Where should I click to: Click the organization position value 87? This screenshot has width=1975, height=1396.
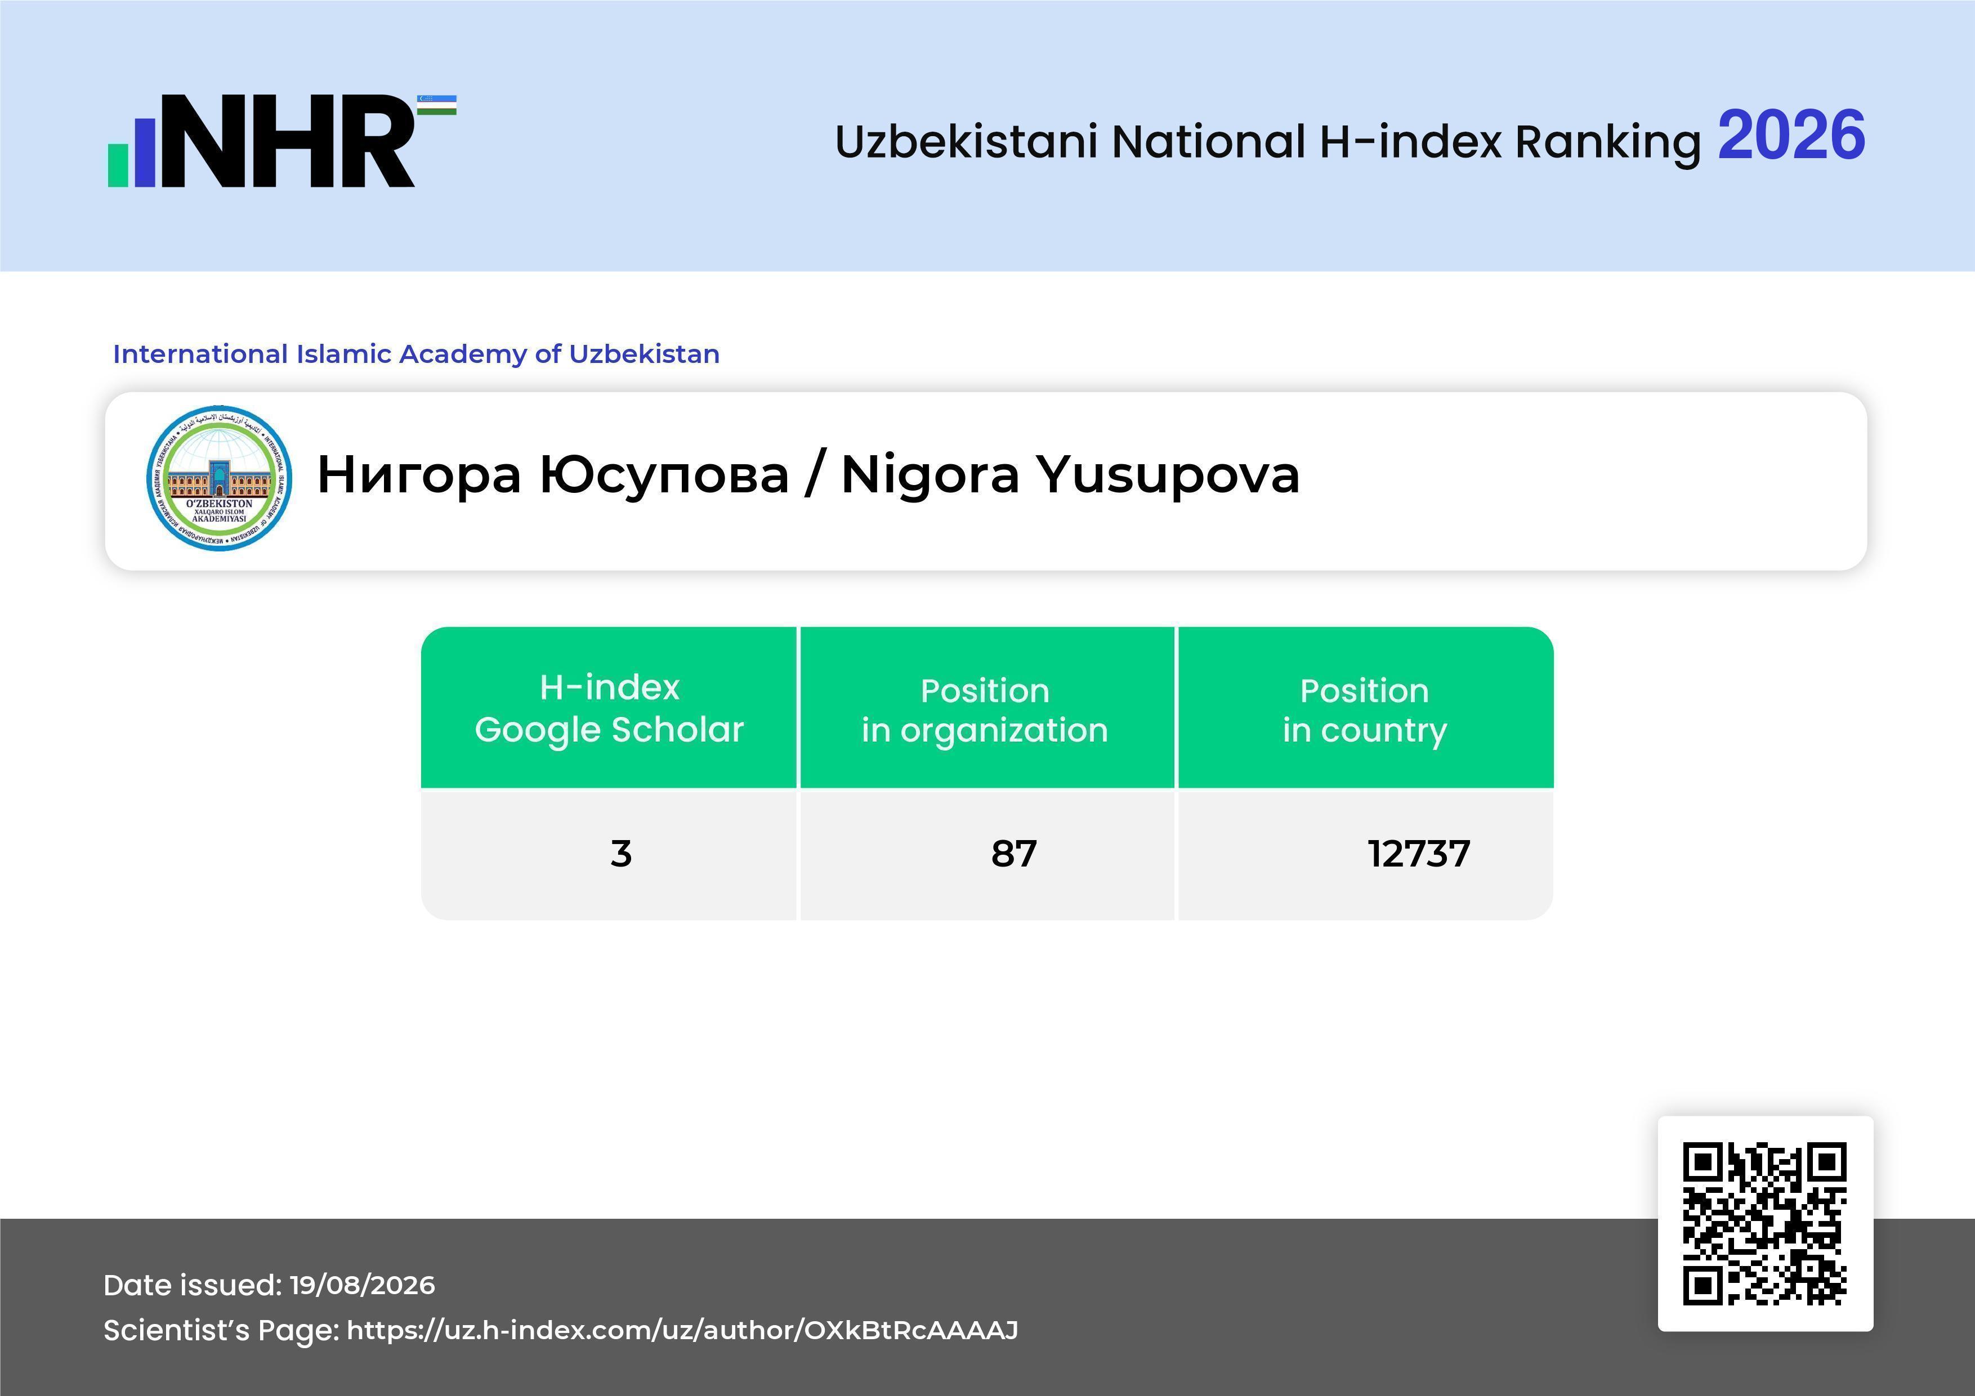pyautogui.click(x=1014, y=854)
